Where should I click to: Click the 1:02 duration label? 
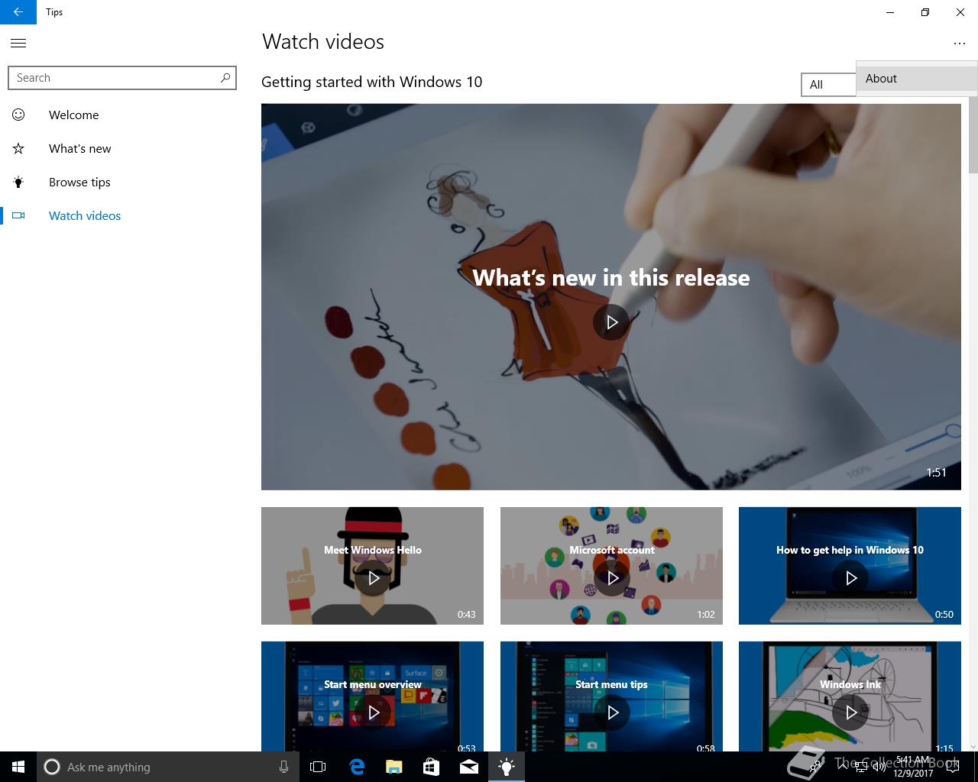[705, 614]
